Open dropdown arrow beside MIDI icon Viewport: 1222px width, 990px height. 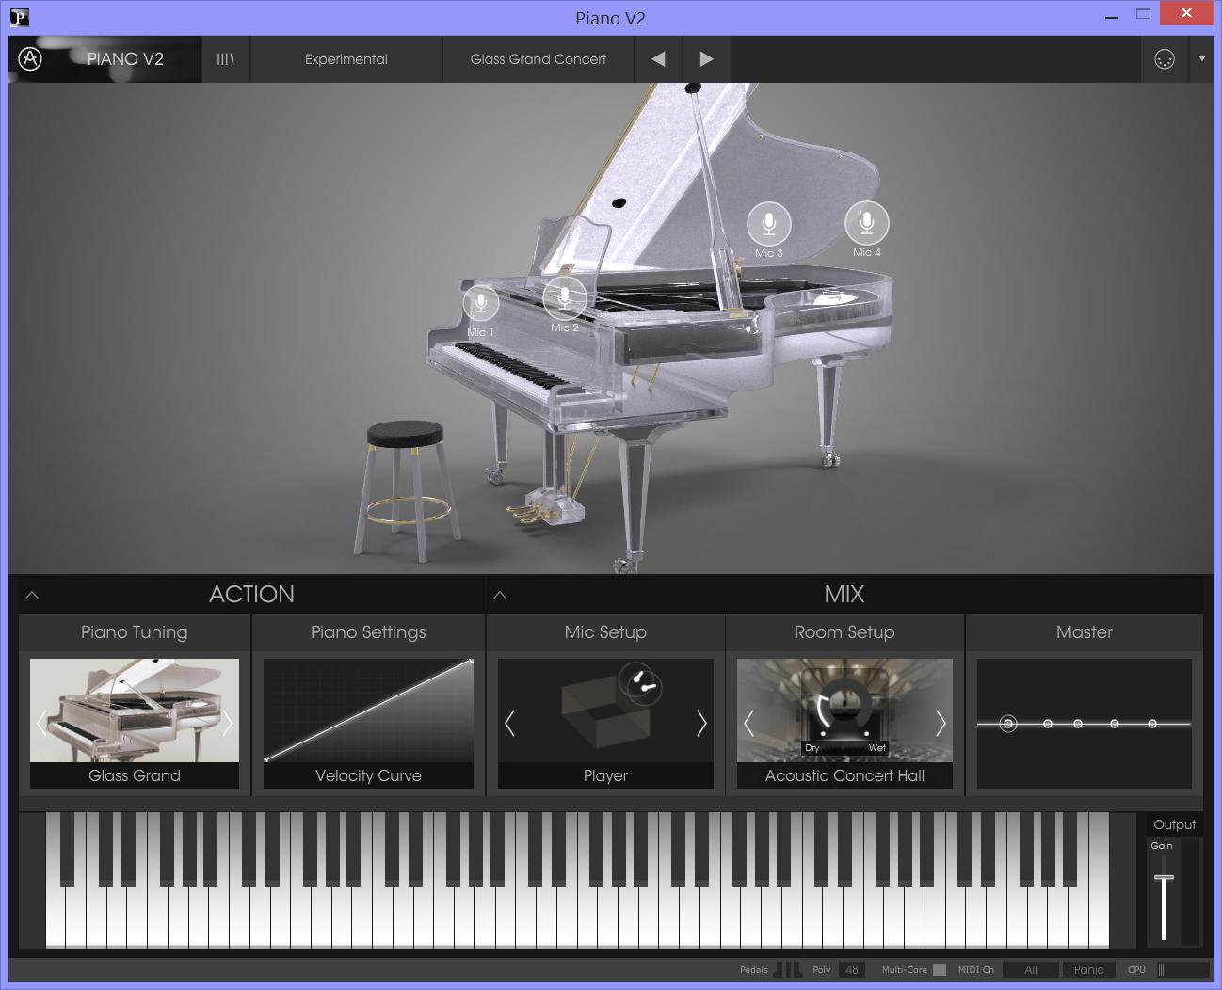coord(1201,59)
